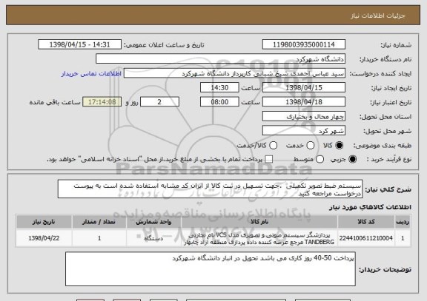Select the کالا/خدمت radio option

[x=273, y=146]
